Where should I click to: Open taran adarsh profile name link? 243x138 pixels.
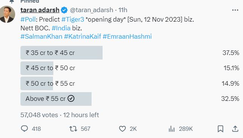pos(40,10)
